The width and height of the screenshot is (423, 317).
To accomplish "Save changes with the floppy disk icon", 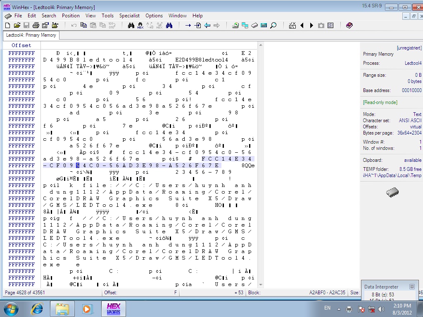I will 26,25.
